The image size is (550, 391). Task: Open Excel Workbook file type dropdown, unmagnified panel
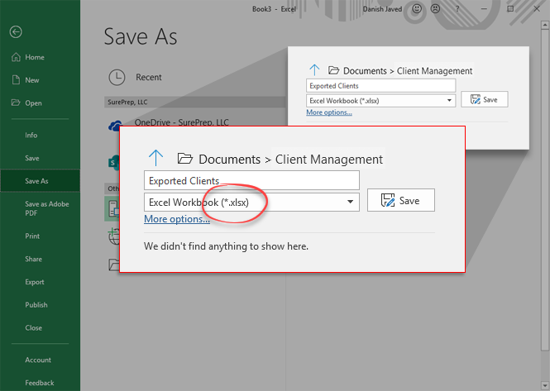pyautogui.click(x=381, y=101)
